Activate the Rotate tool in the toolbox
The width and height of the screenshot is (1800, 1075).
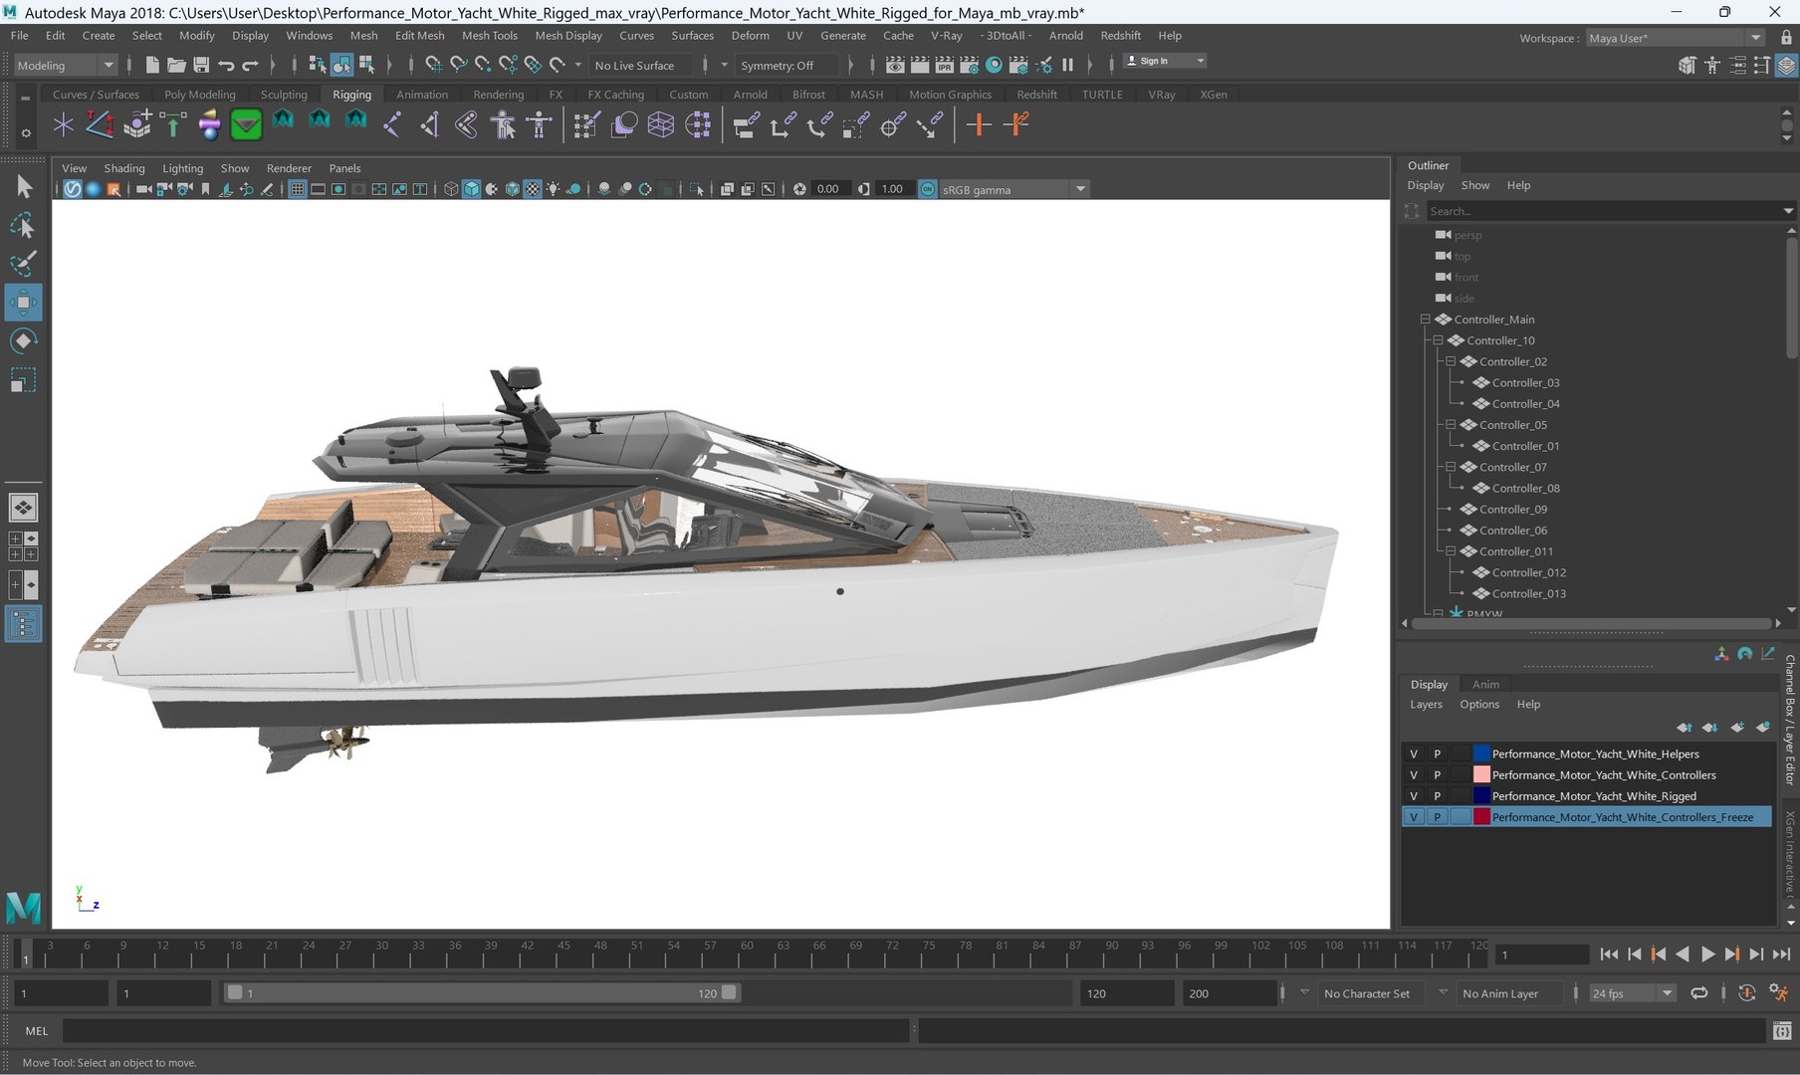click(23, 341)
